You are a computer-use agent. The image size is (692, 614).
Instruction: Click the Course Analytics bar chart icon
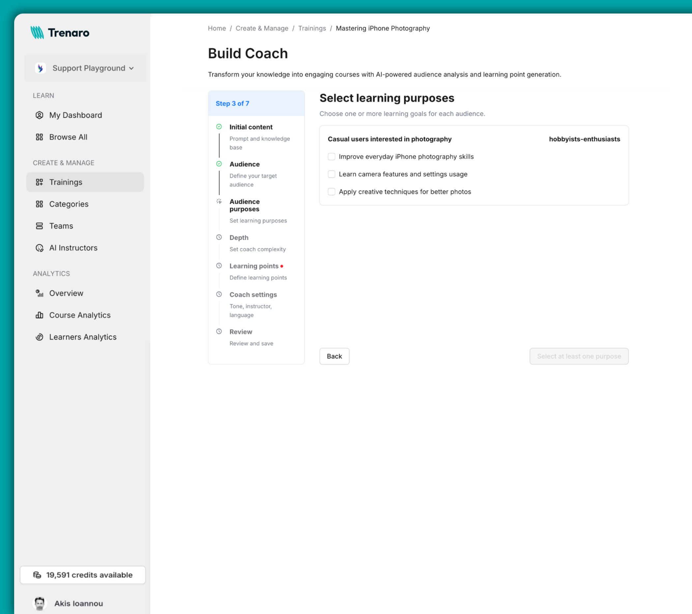click(39, 315)
